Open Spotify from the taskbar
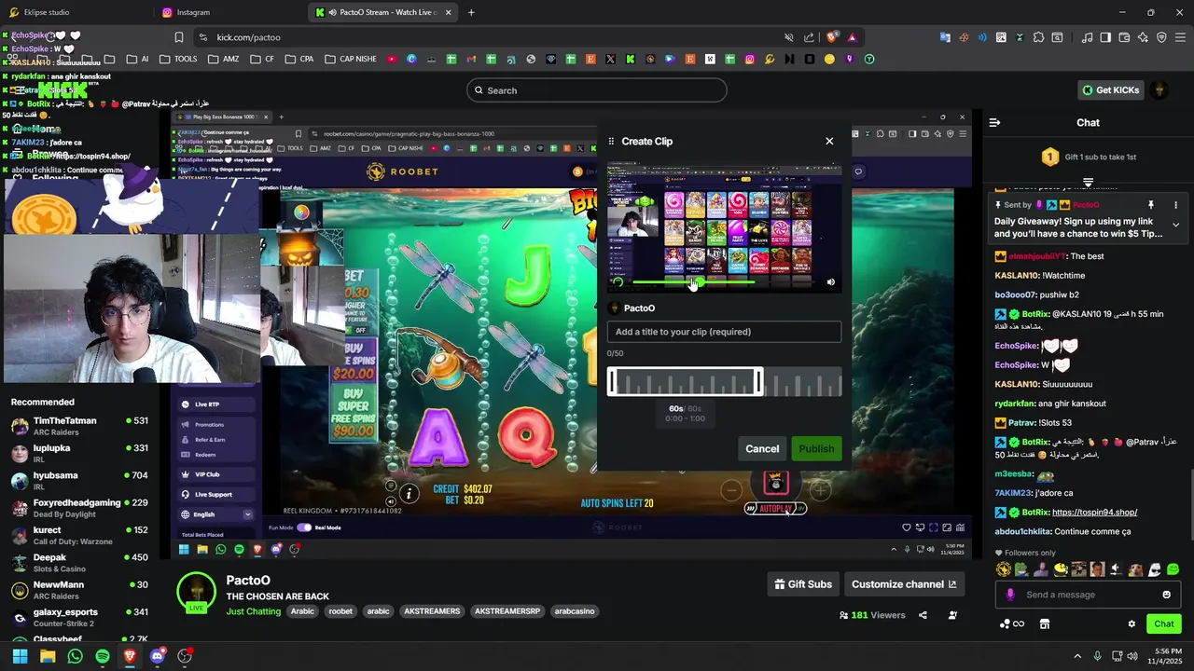 coord(103,656)
